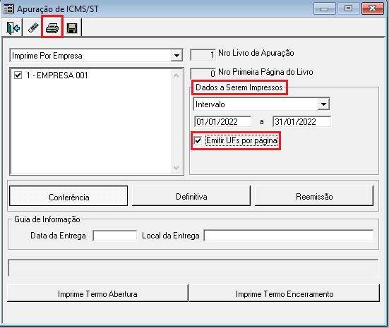Click the start date field 01/01/2022
Screen dimensions: 389x328
(x=222, y=122)
